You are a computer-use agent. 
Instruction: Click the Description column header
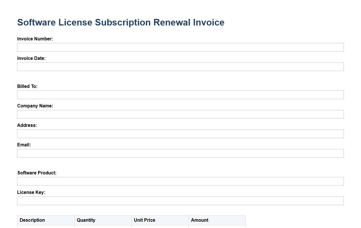click(x=32, y=220)
